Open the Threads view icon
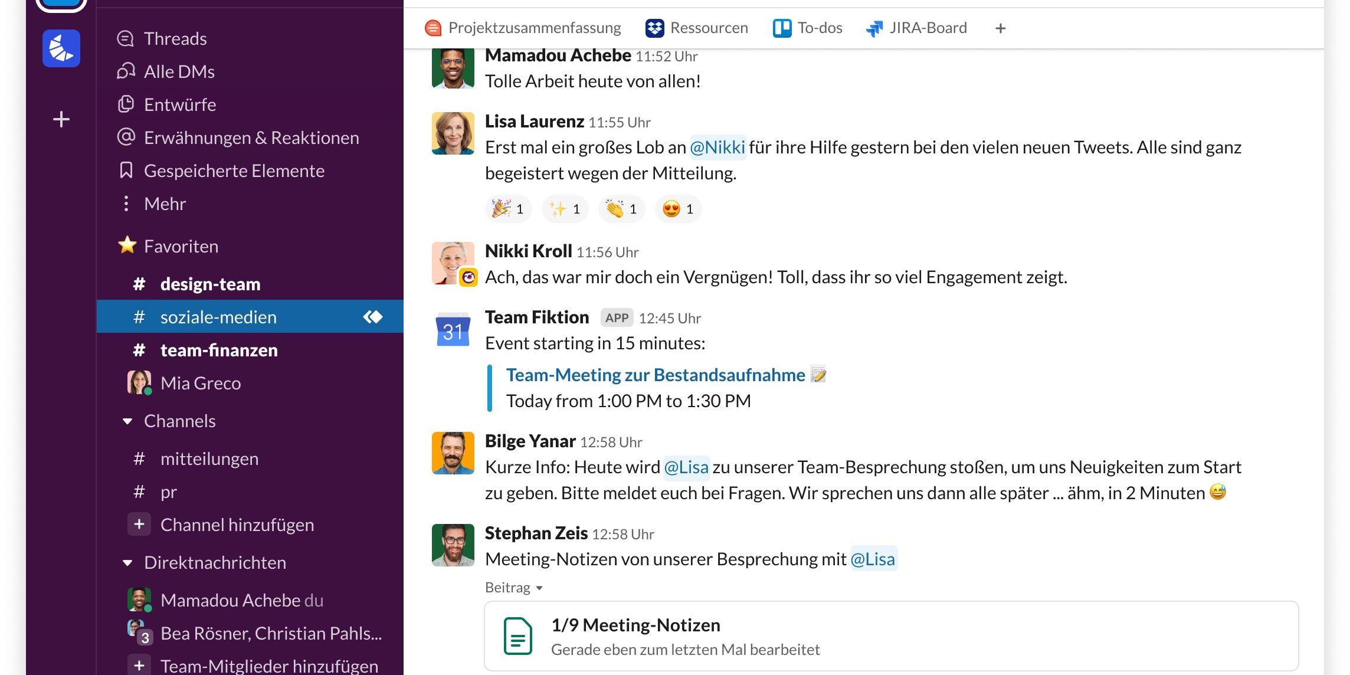 tap(126, 39)
